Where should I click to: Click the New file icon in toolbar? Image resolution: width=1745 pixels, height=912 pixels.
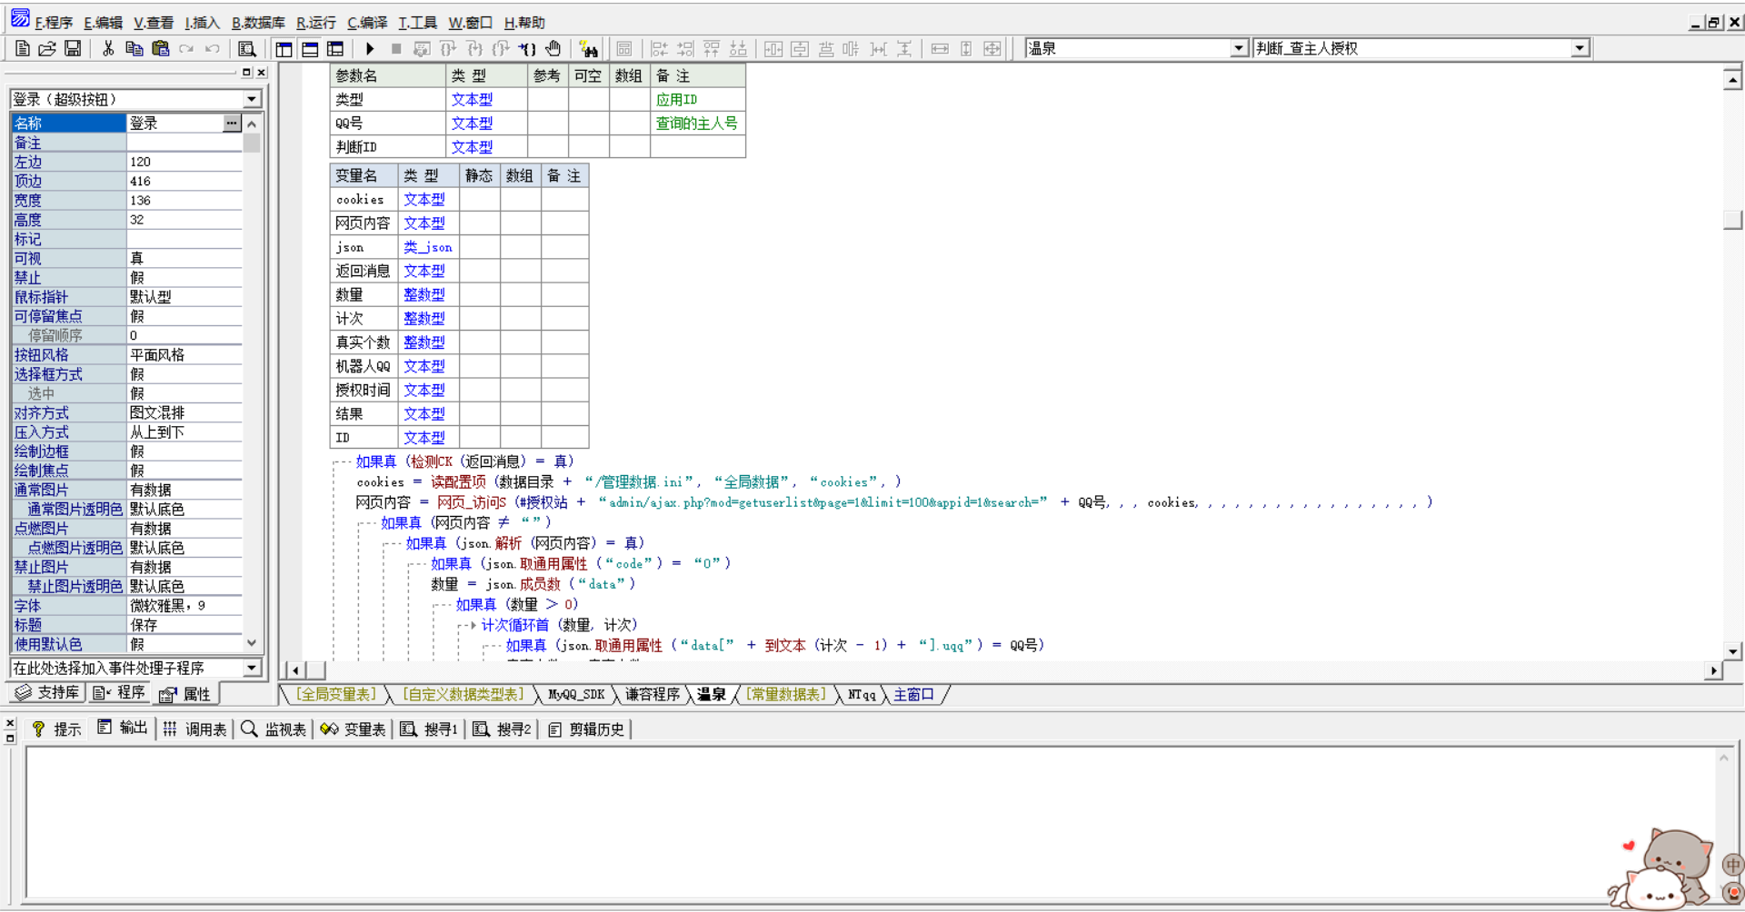pos(23,49)
